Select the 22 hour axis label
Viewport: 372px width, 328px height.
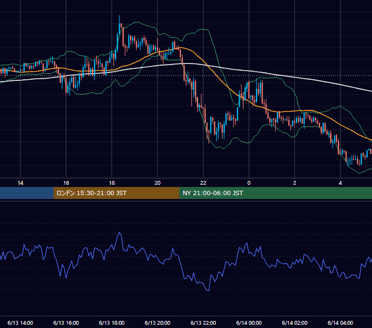(203, 183)
